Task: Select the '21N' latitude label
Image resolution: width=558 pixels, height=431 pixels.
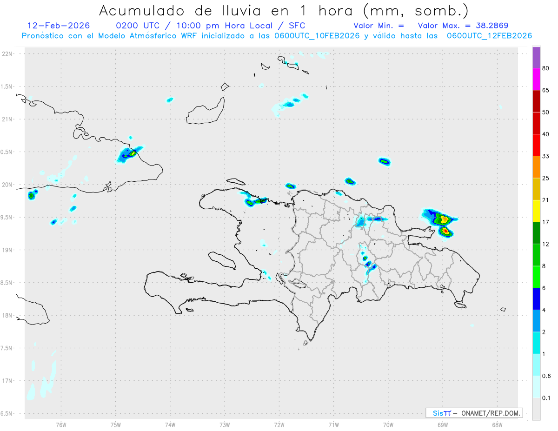Action: click(8, 119)
